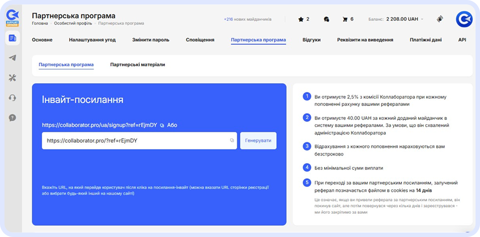The height and width of the screenshot is (237, 480).
Task: Click the tools wrench sidebar icon
Action: tap(13, 78)
